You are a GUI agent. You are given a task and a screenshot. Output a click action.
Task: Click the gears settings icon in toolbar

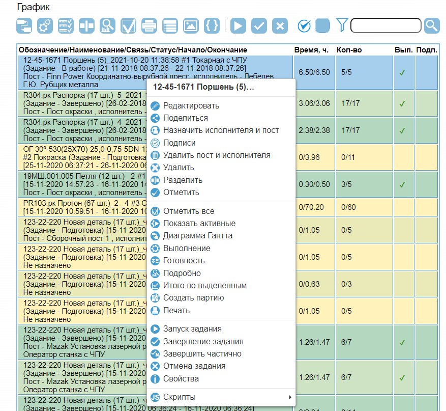(x=45, y=25)
